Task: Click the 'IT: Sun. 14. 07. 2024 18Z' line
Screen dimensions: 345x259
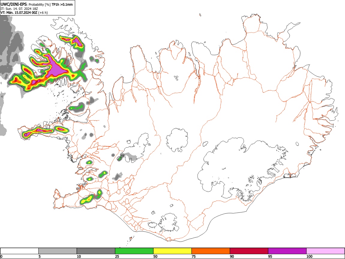Action: pyautogui.click(x=19, y=9)
